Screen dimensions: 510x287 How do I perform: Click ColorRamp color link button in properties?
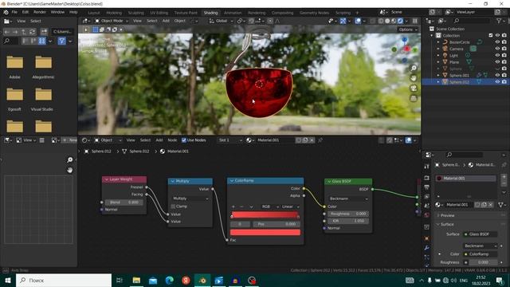point(481,254)
